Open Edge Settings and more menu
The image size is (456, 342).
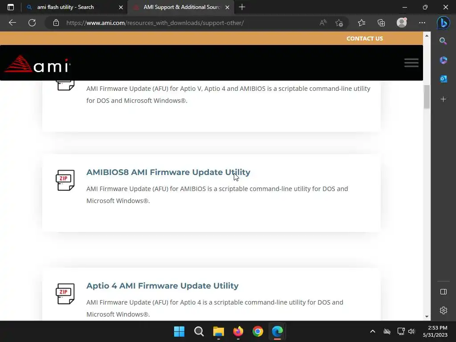pyautogui.click(x=422, y=23)
